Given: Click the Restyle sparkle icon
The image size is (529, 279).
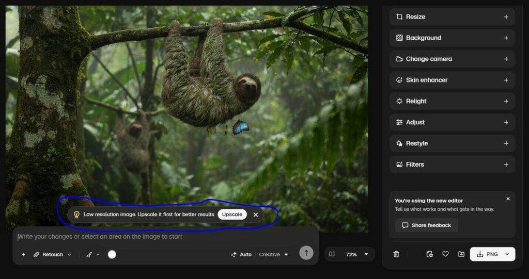Looking at the screenshot, I should click(399, 143).
